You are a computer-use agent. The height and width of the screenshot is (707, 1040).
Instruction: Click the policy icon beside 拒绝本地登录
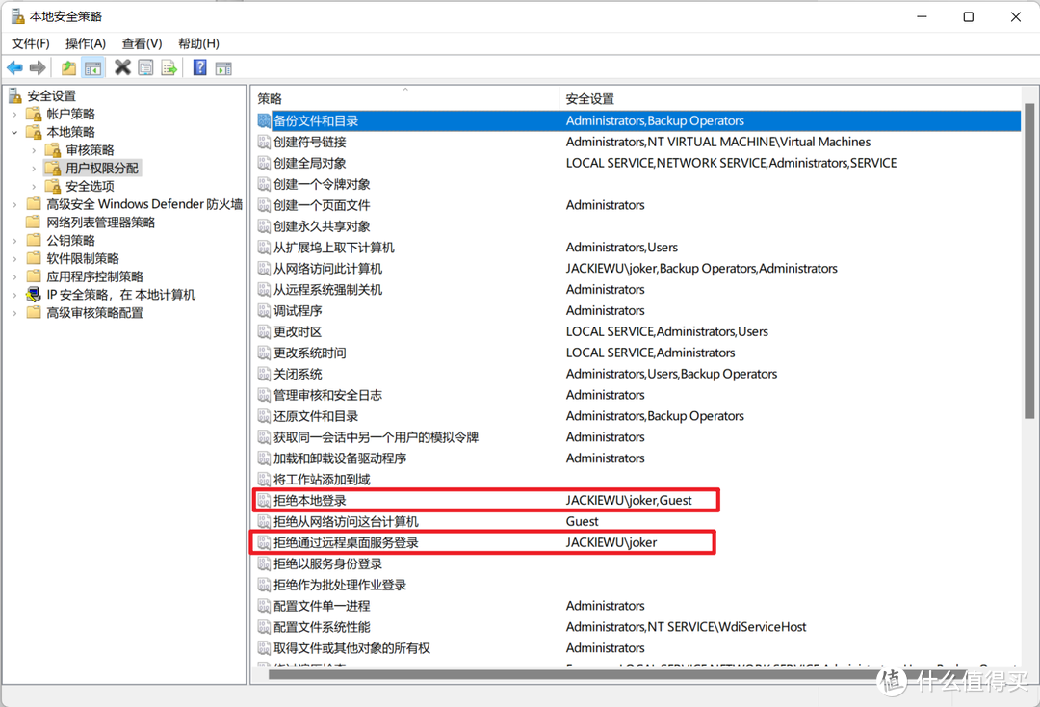(x=265, y=500)
